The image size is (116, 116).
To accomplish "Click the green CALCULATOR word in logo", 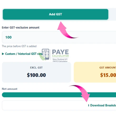I will [60, 56].
